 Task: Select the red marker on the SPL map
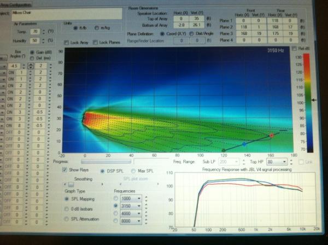click(x=272, y=136)
